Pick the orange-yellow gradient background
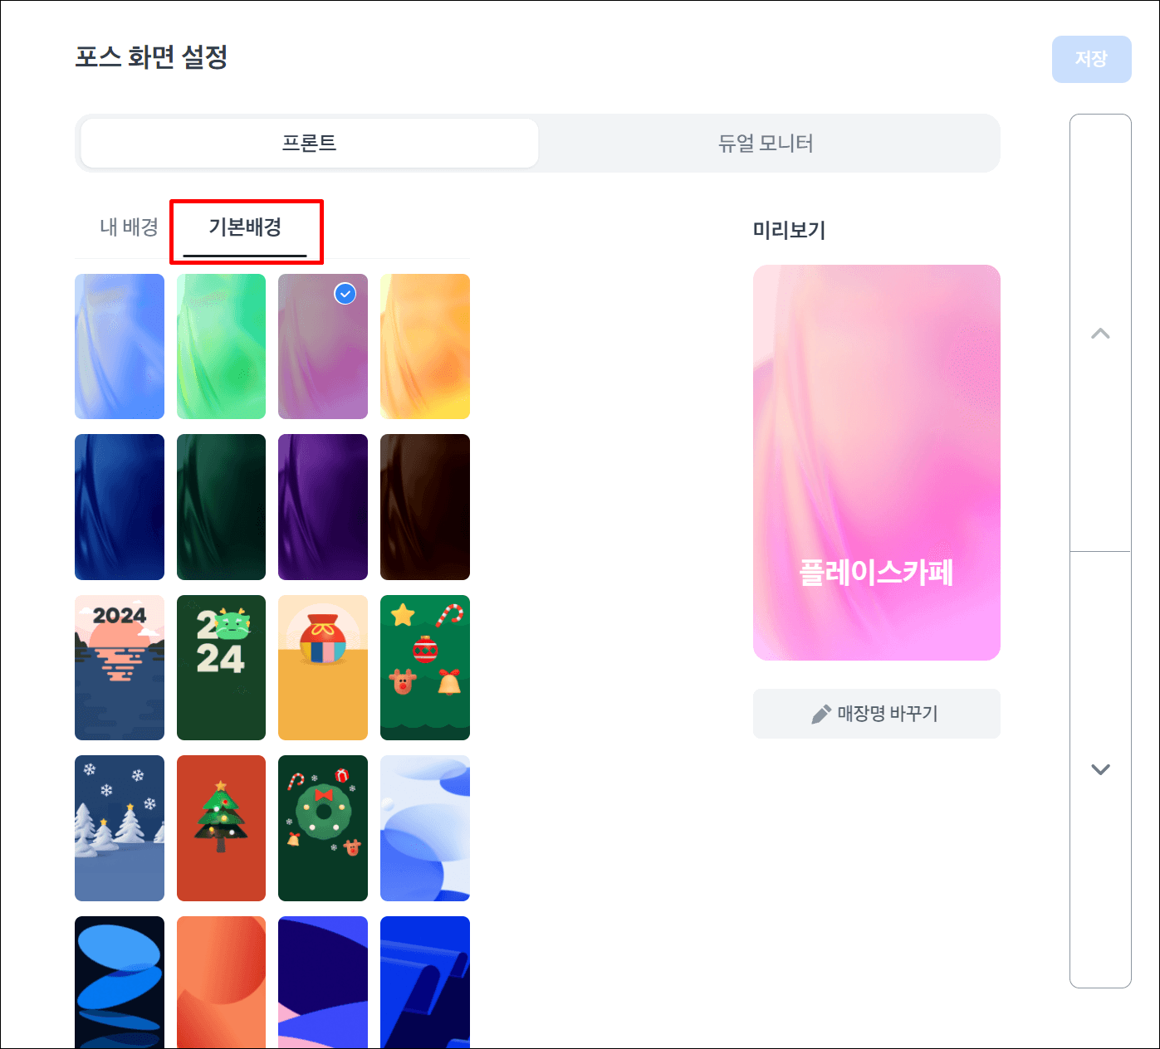 425,347
